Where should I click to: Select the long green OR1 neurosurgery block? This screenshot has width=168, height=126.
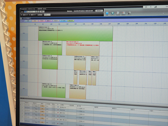[x=76, y=34]
